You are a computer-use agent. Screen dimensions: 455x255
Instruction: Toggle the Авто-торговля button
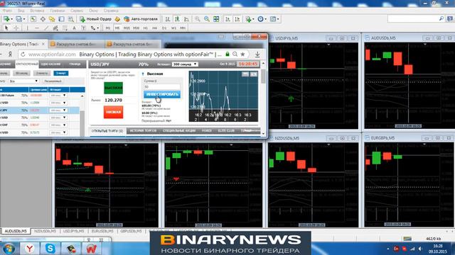[x=141, y=19]
